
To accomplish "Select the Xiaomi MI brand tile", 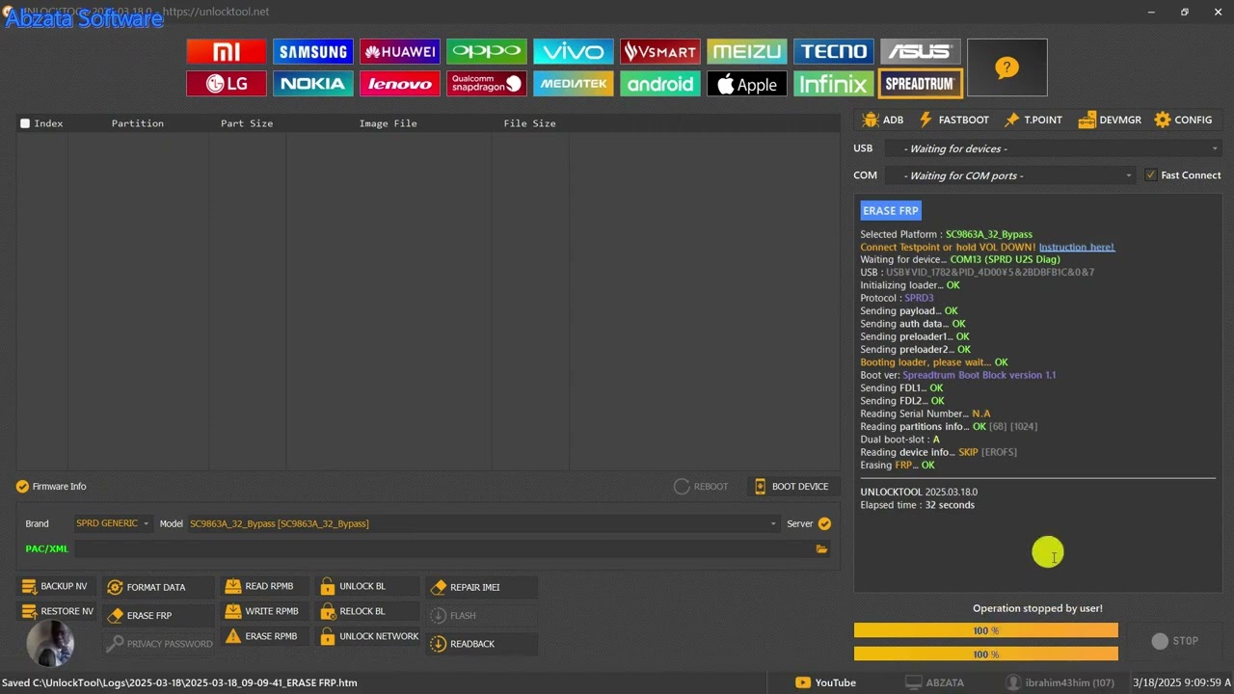I will (227, 52).
